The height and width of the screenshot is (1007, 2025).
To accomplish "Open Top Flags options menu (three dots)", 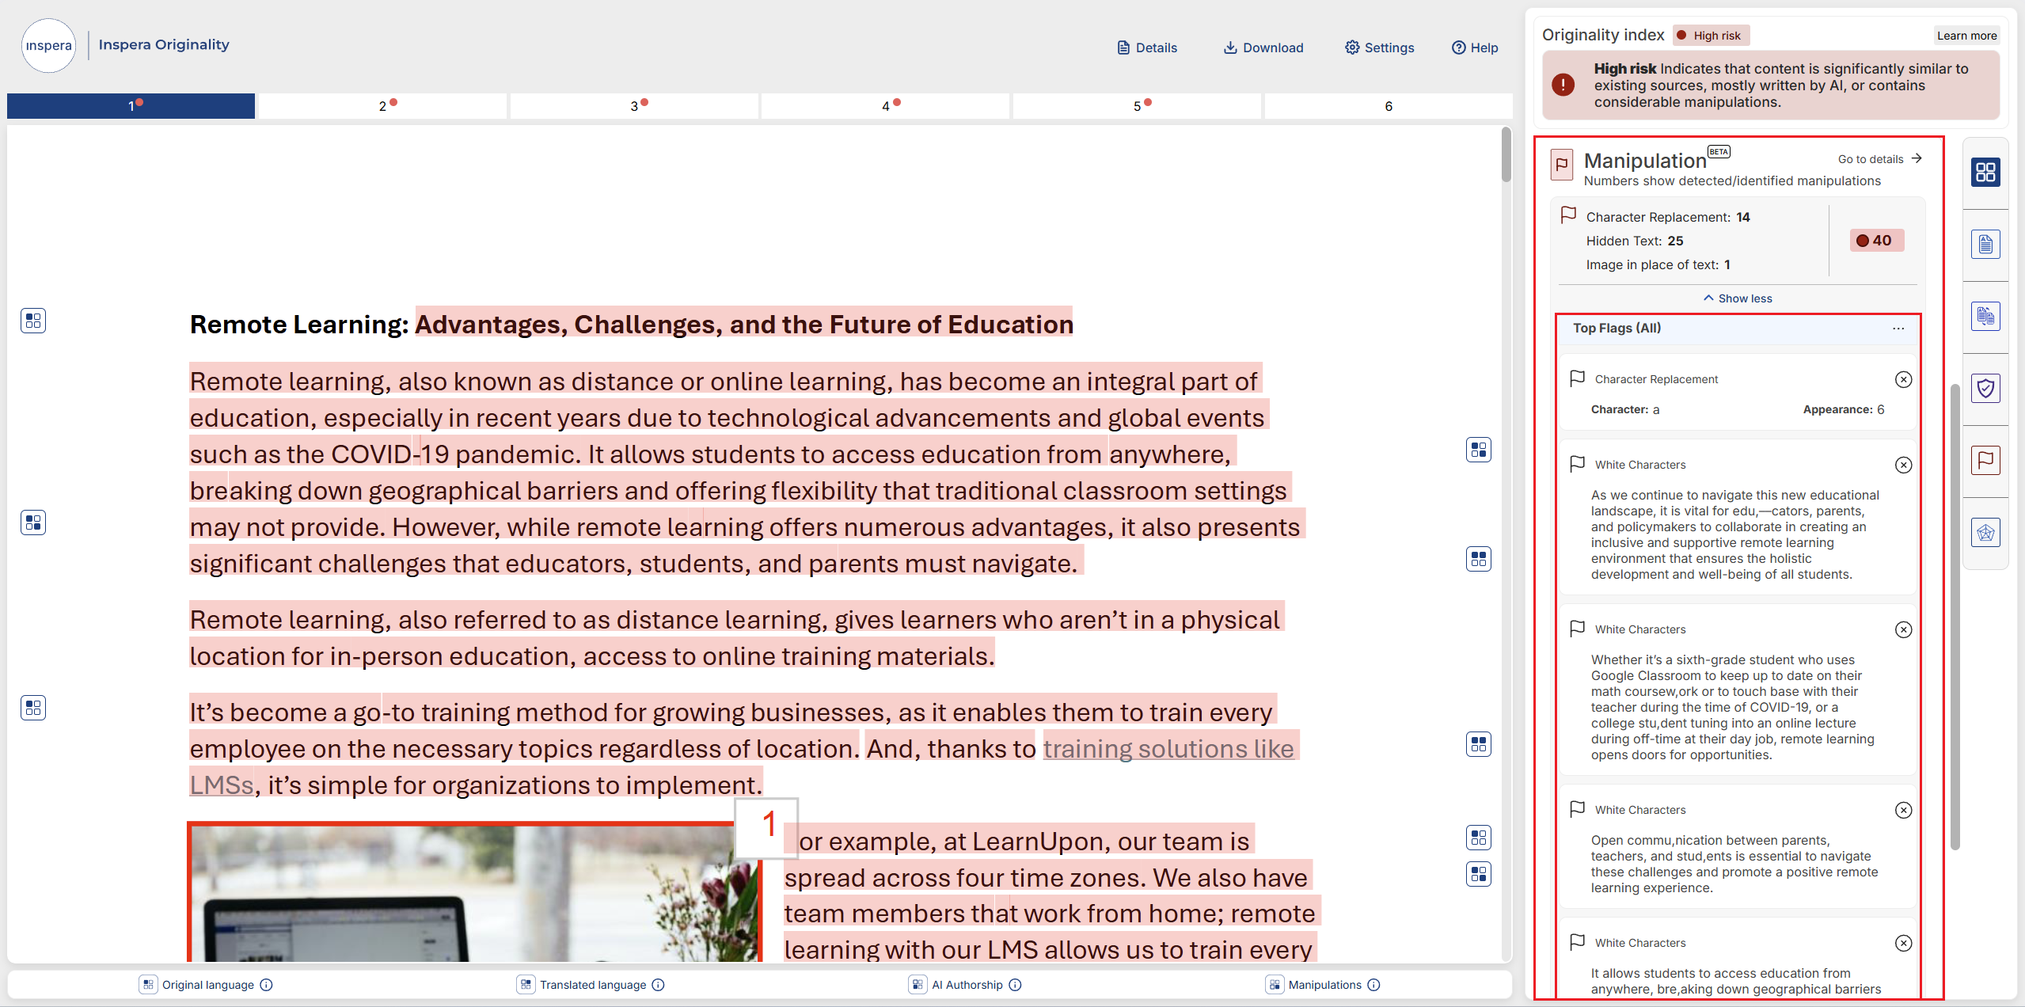I will click(x=1898, y=328).
